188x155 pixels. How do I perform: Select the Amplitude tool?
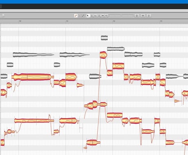tap(99, 16)
